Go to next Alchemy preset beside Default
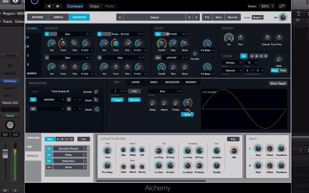Image resolution: width=309 pixels, height=193 pixels. click(196, 17)
